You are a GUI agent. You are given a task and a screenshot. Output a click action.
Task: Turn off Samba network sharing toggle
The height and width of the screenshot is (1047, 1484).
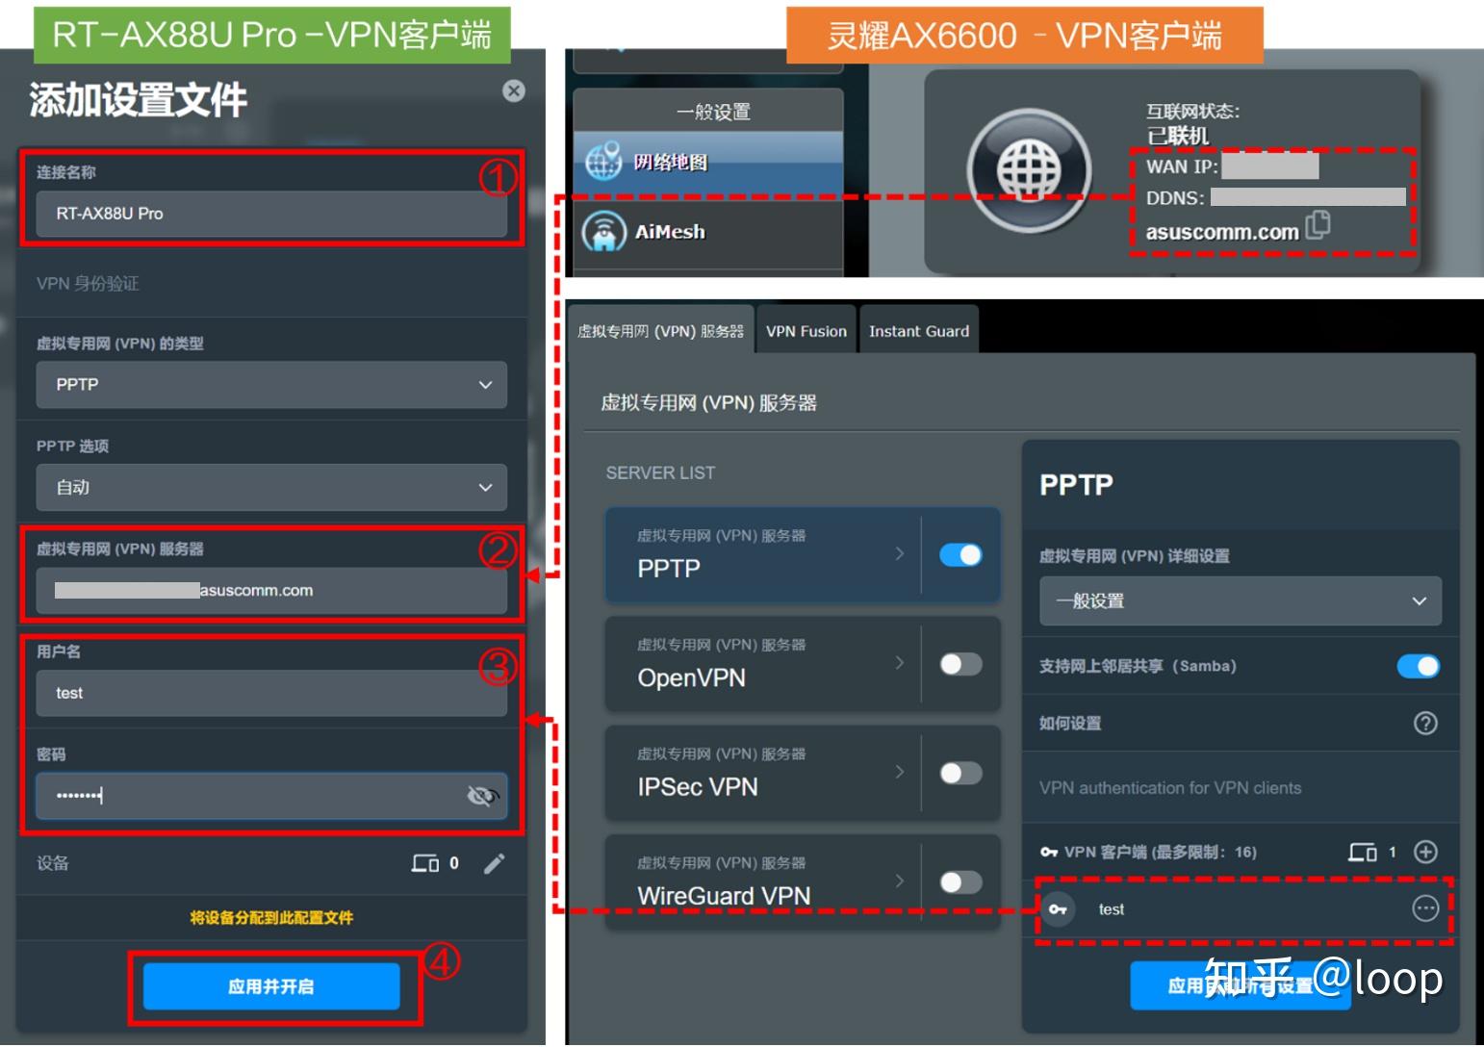coord(1418,665)
